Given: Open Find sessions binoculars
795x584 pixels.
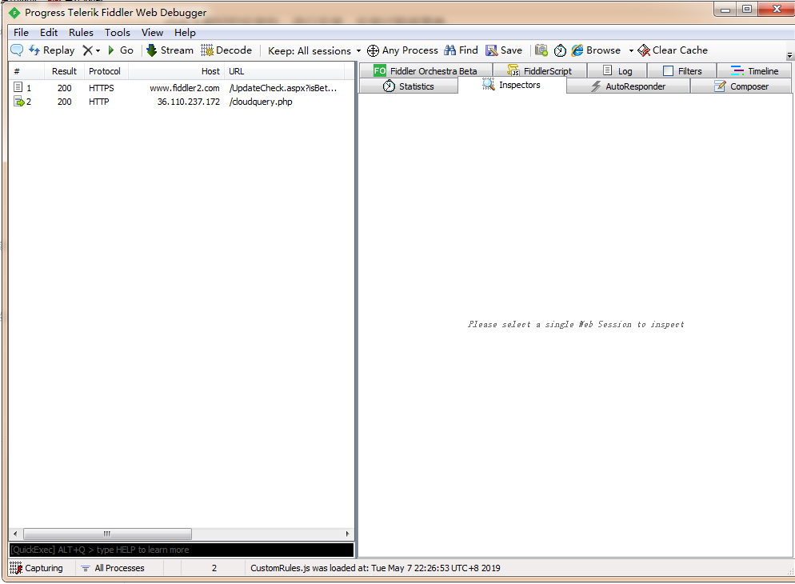Looking at the screenshot, I should tap(461, 50).
